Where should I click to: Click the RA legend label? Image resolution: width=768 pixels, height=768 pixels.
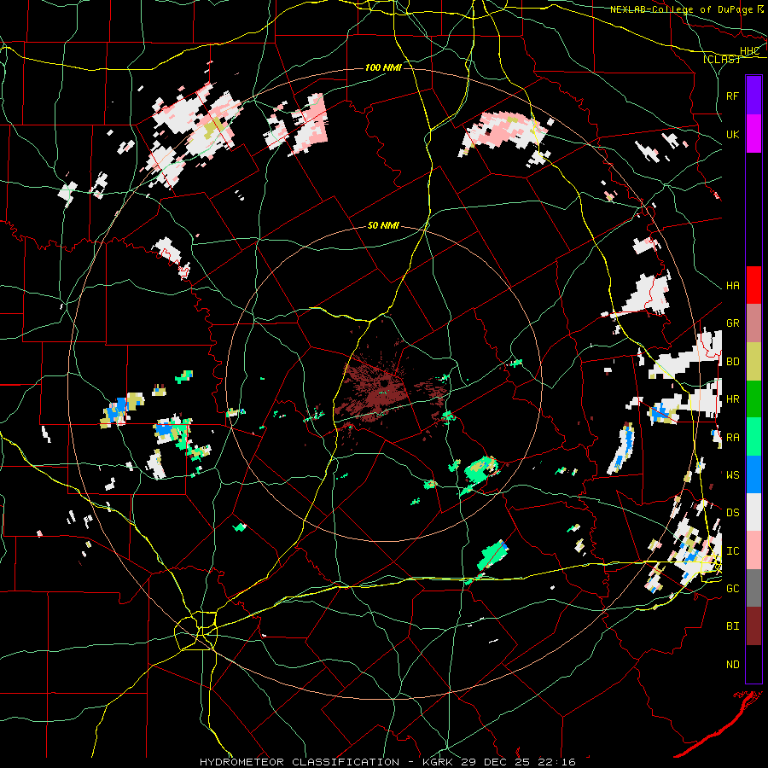click(x=733, y=438)
